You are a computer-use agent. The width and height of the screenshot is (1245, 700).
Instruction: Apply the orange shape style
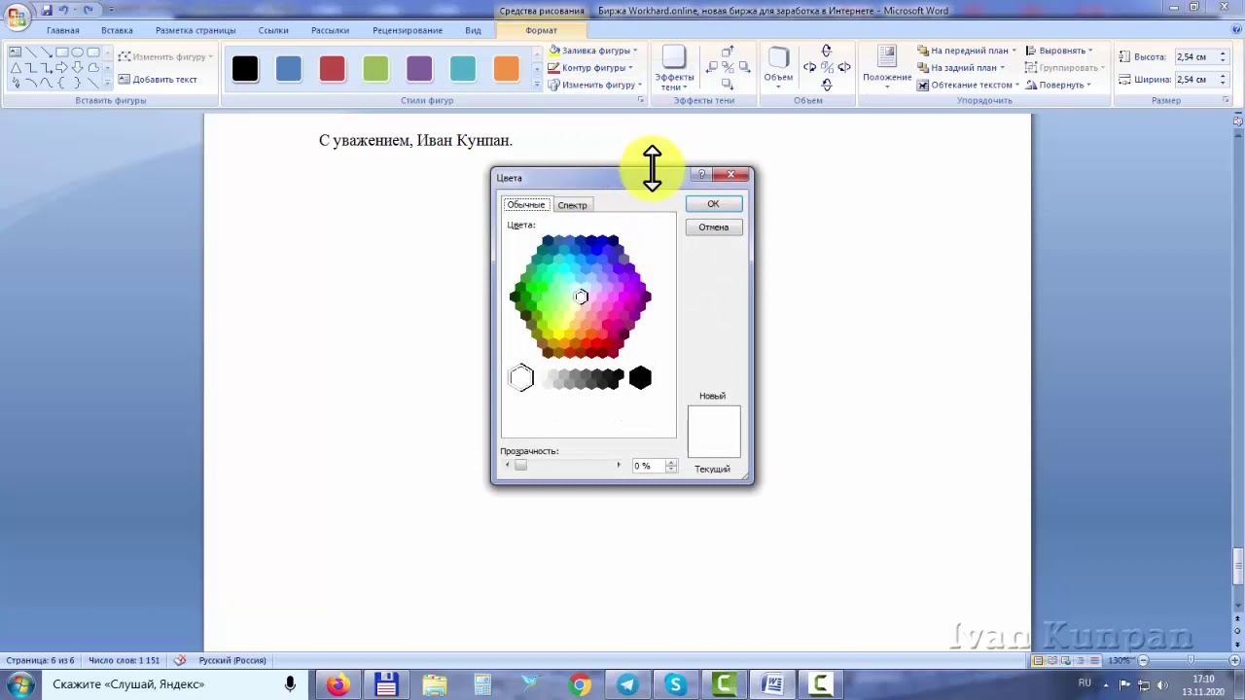pos(506,69)
